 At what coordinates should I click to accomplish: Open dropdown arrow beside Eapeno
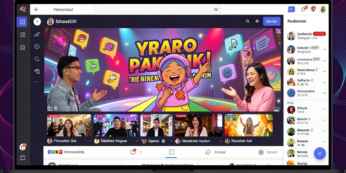172,141
